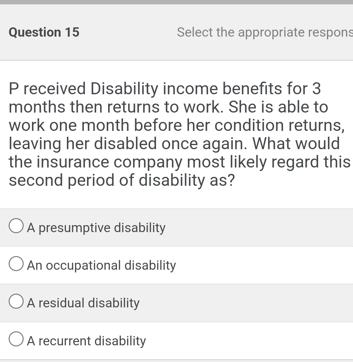
Task: Choose the answer 'A recurrent disability'
Action: tap(86, 341)
